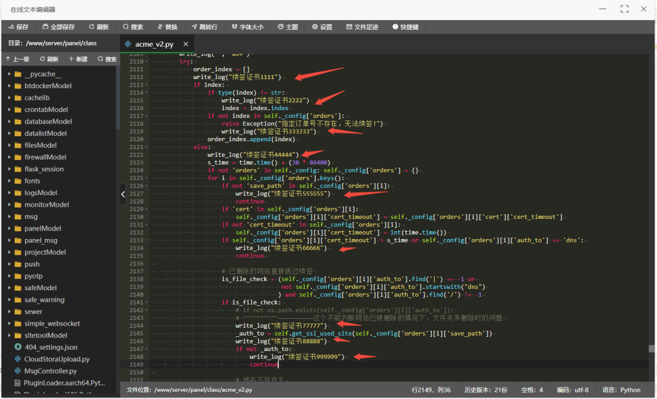
Task: Expand the databaseModel folder arrow
Action: click(x=9, y=121)
